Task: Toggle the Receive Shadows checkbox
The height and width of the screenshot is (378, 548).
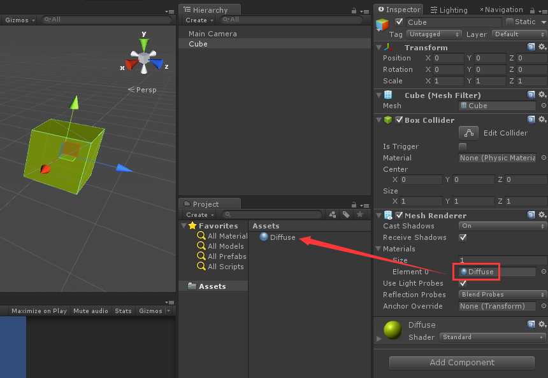Action: 463,237
